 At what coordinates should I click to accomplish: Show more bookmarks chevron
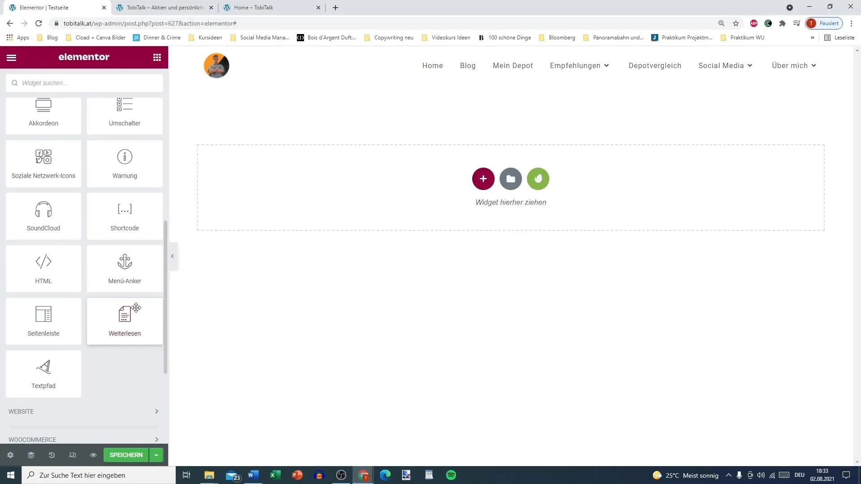(812, 38)
